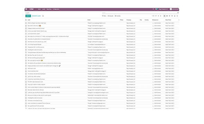
Task: Click the 1-80 / 157 pager counter
Action: [154, 16]
